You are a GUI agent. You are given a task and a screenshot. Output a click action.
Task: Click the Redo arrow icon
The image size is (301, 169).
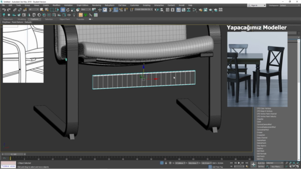pos(9,10)
